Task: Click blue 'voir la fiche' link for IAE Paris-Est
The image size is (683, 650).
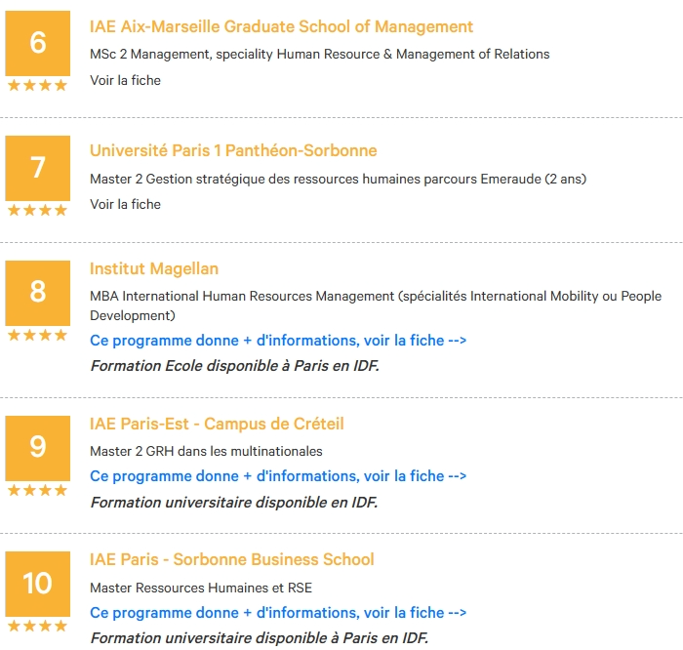Action: click(278, 476)
